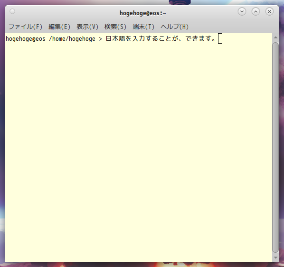Open the 端末(T) menu

[143, 27]
